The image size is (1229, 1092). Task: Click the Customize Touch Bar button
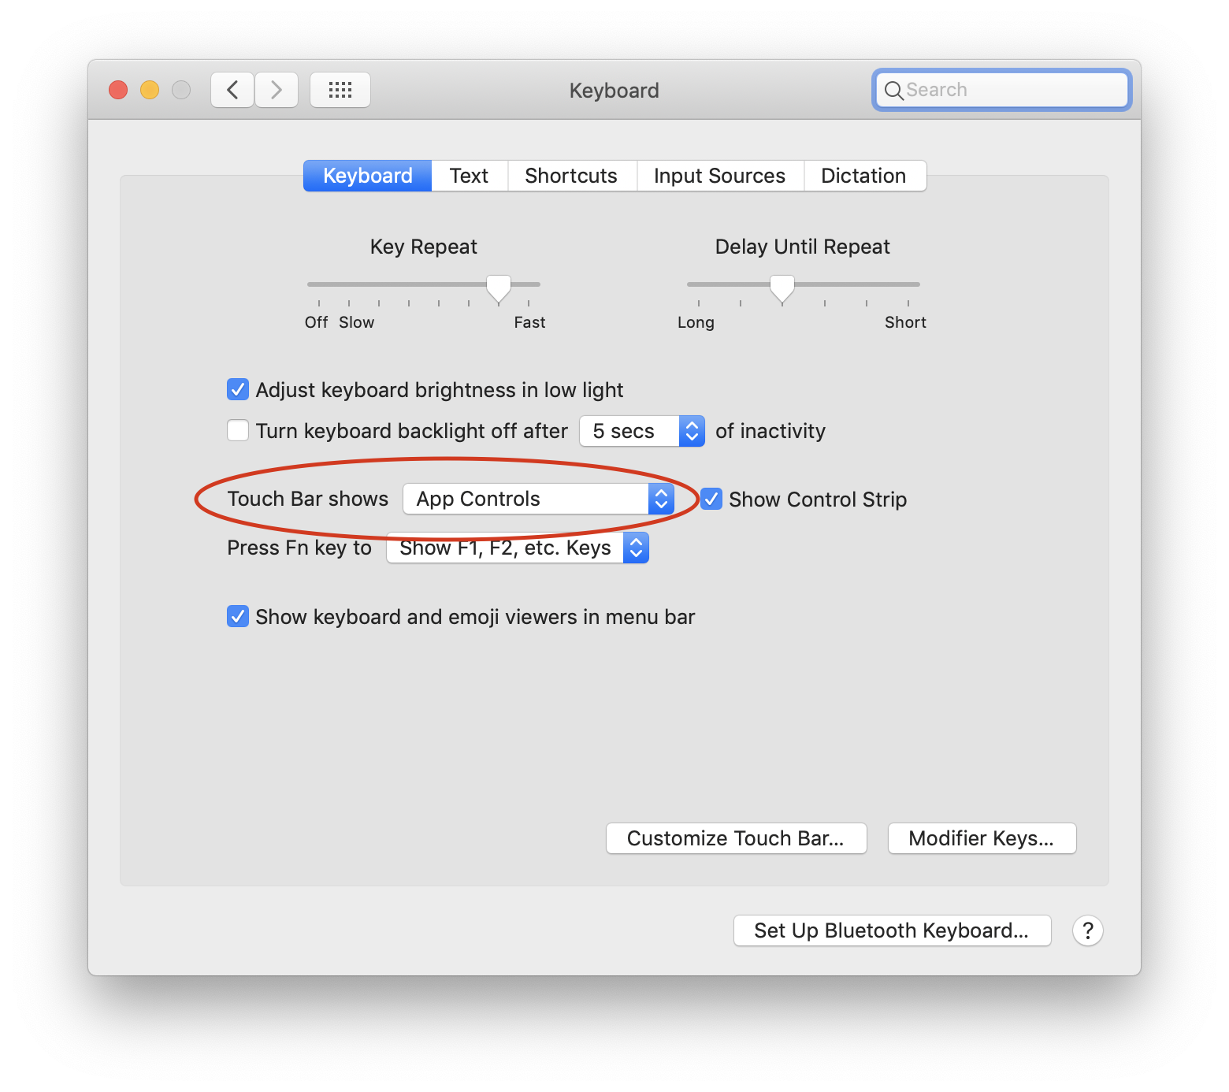point(735,838)
